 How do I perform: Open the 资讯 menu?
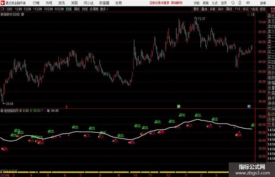point(62,3)
